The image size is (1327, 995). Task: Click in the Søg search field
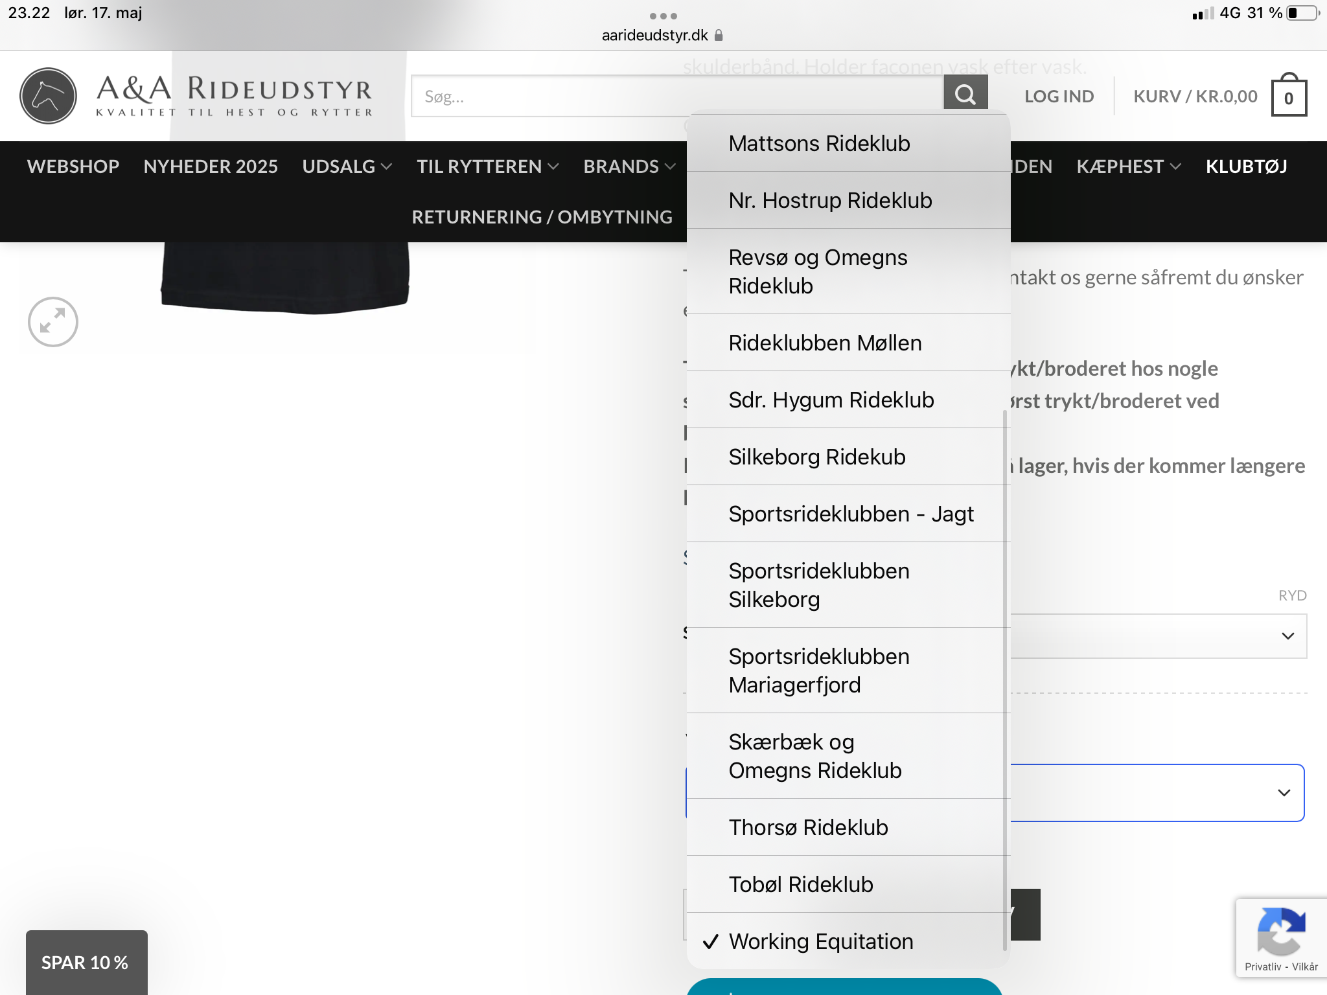point(677,96)
